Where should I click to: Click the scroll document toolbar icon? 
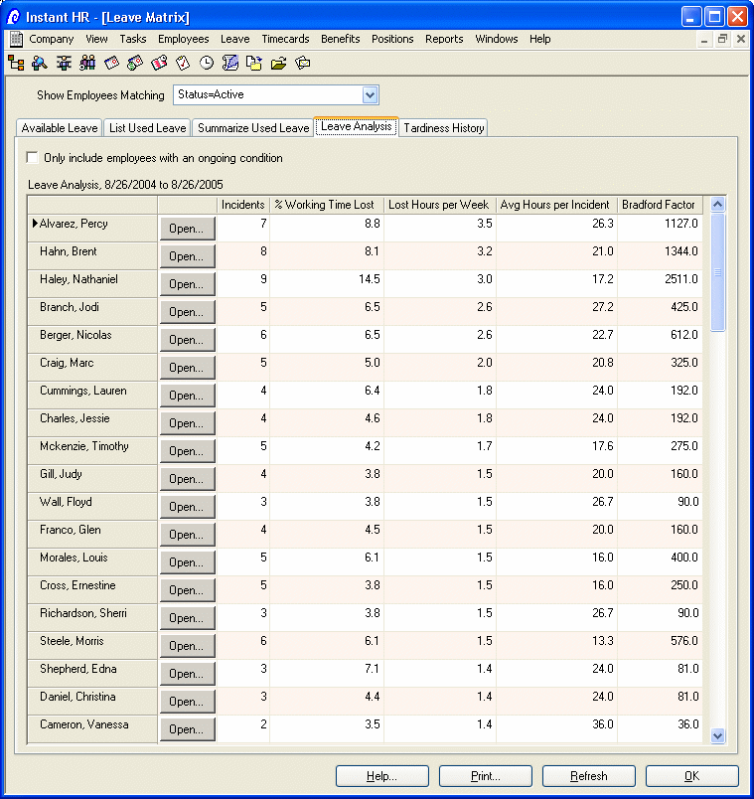tap(230, 63)
